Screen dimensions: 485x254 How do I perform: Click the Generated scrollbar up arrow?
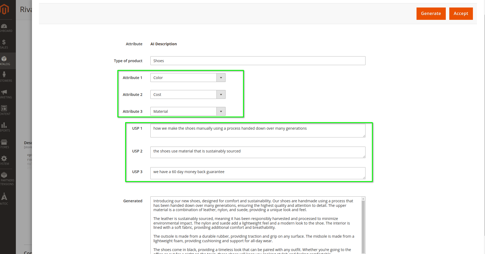(x=363, y=199)
